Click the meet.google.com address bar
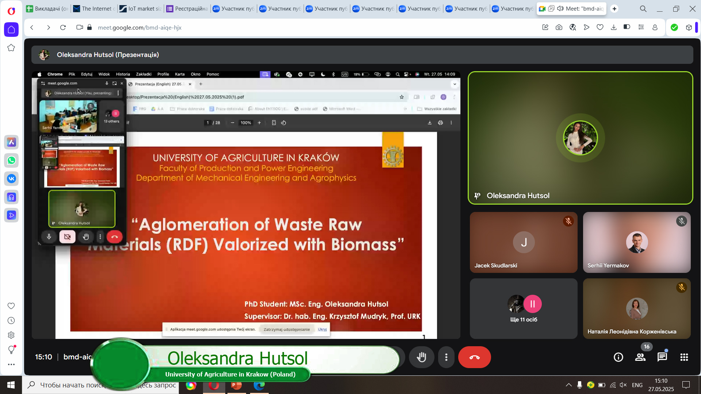 click(139, 27)
